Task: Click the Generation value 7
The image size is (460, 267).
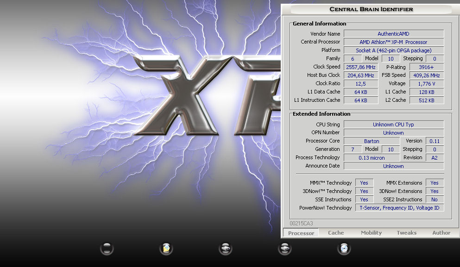Action: (x=353, y=149)
